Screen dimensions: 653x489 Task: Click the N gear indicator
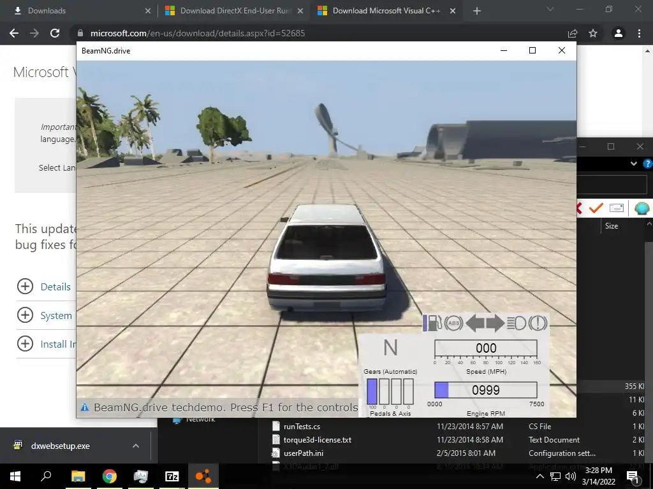[x=390, y=348]
